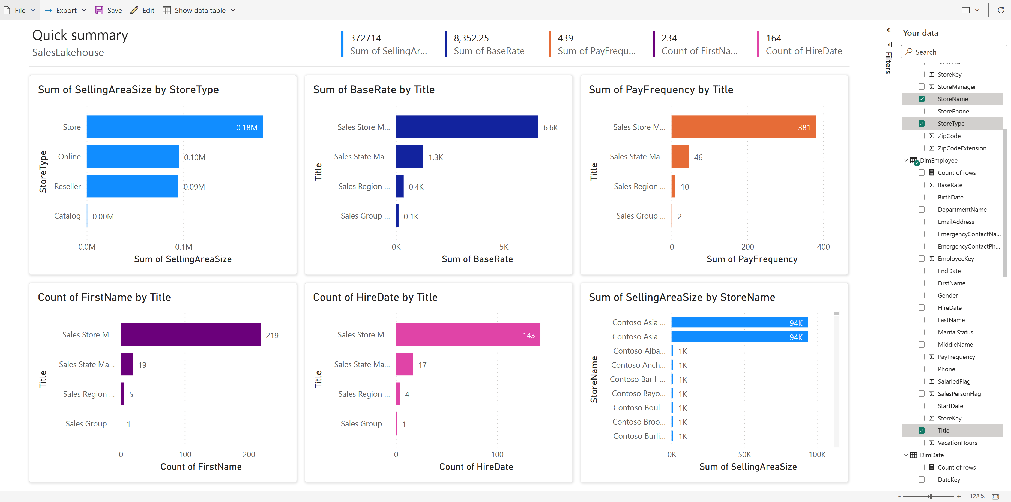The image size is (1011, 502).
Task: Expand the DimEmployee tree section
Action: pyautogui.click(x=907, y=160)
